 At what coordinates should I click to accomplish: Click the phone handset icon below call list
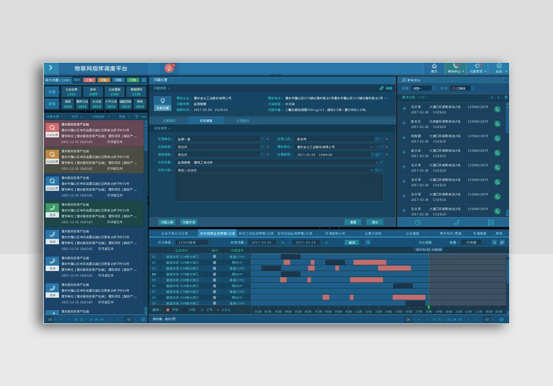click(x=456, y=222)
